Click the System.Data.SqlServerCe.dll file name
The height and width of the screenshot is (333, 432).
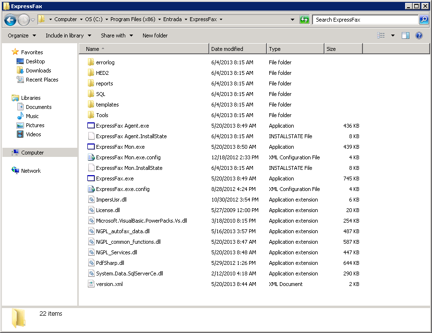[130, 274]
